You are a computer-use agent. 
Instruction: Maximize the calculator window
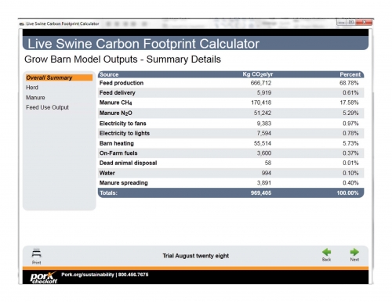coord(351,23)
